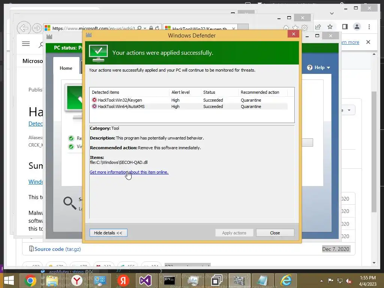Click the lock security icon in address bar
This screenshot has width=384, height=288.
[151, 28]
